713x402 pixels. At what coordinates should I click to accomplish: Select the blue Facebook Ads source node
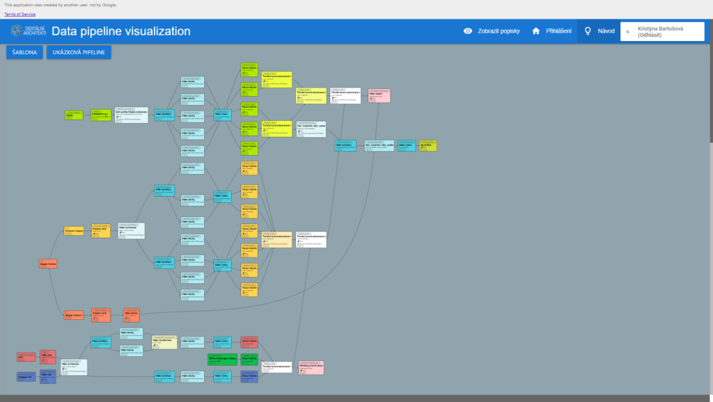tap(26, 376)
